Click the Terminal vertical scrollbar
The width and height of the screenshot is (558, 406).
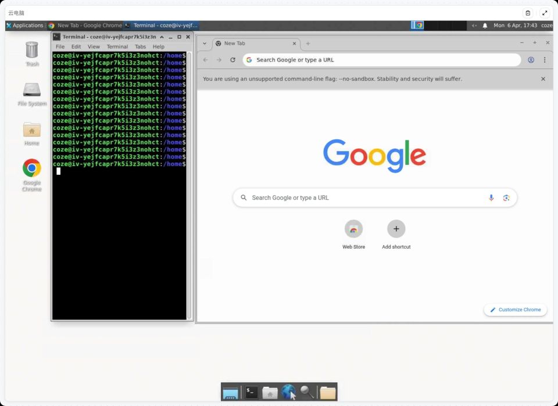coord(189,185)
